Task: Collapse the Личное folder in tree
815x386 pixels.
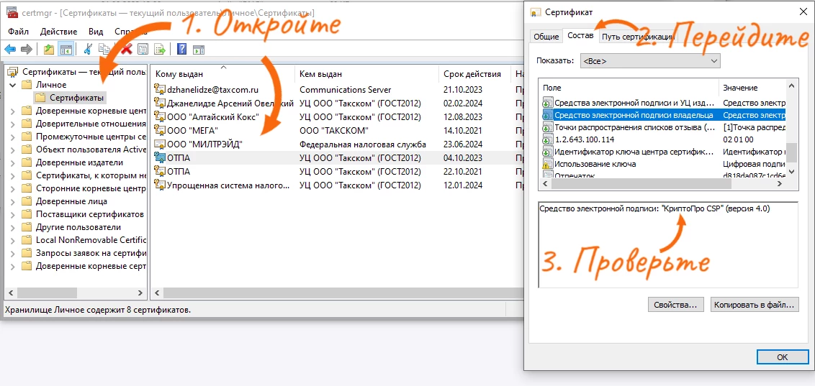Action: tap(14, 85)
